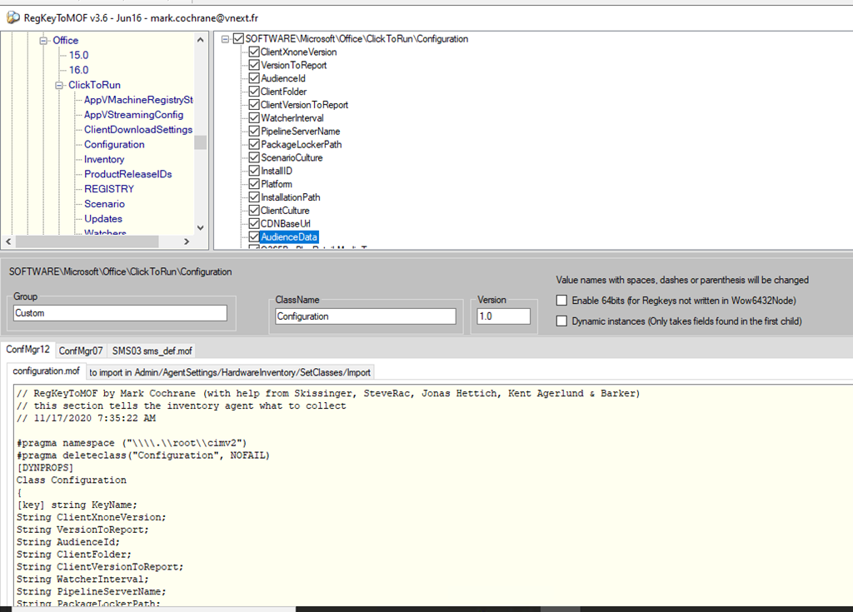
Task: Select AppVStreamingConfig in the tree
Action: click(133, 115)
